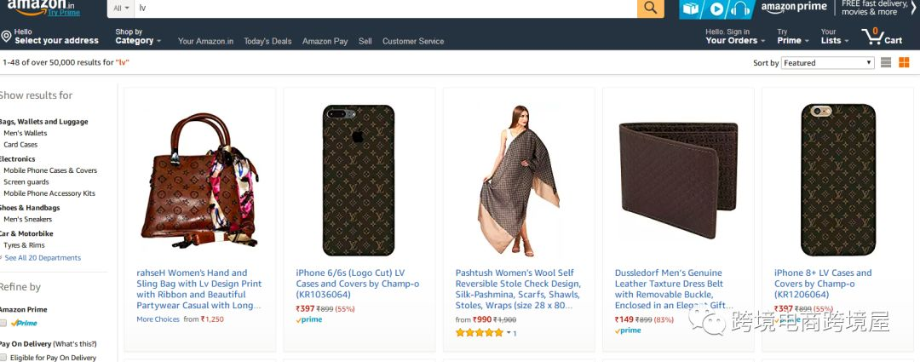Switch to list view layout icon
Screen dimensions: 920x362
[x=886, y=63]
